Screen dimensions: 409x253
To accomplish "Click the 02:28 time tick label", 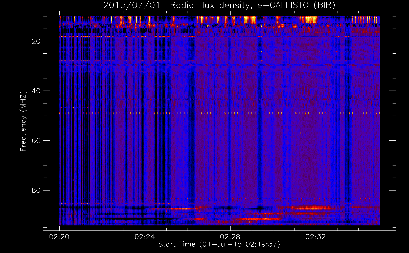I will (x=230, y=237).
